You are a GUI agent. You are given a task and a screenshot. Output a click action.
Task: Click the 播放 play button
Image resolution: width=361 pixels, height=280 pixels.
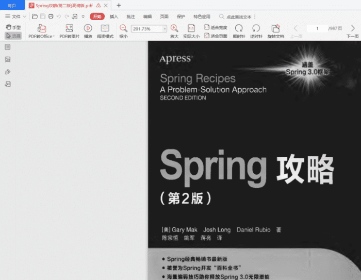click(x=88, y=31)
